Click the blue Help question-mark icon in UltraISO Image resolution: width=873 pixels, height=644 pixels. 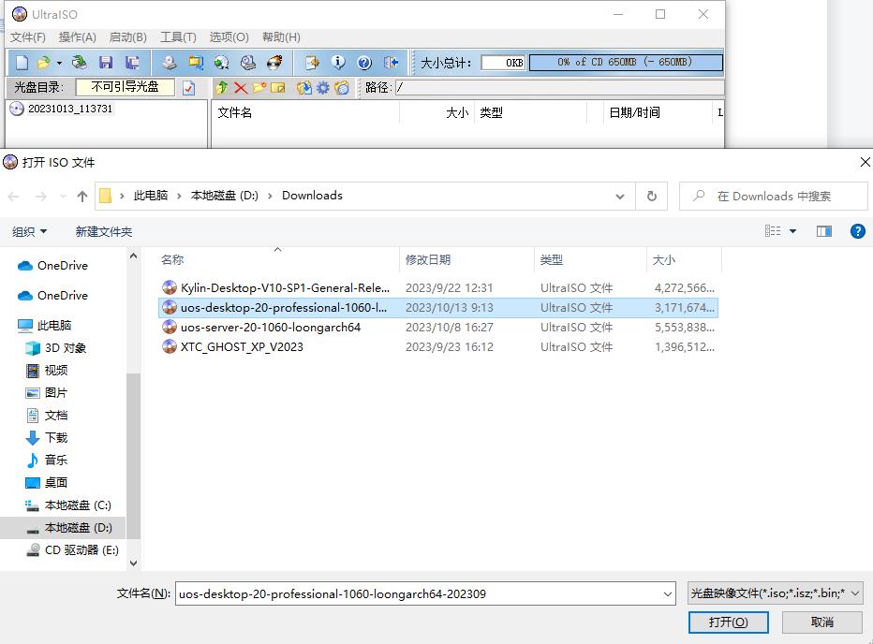pos(364,63)
